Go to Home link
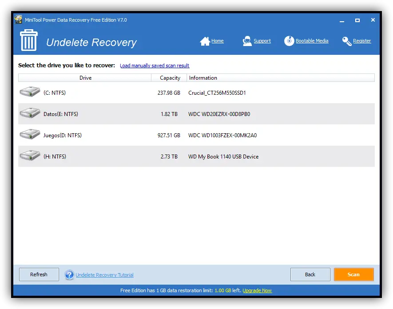The image size is (393, 309). [x=217, y=41]
